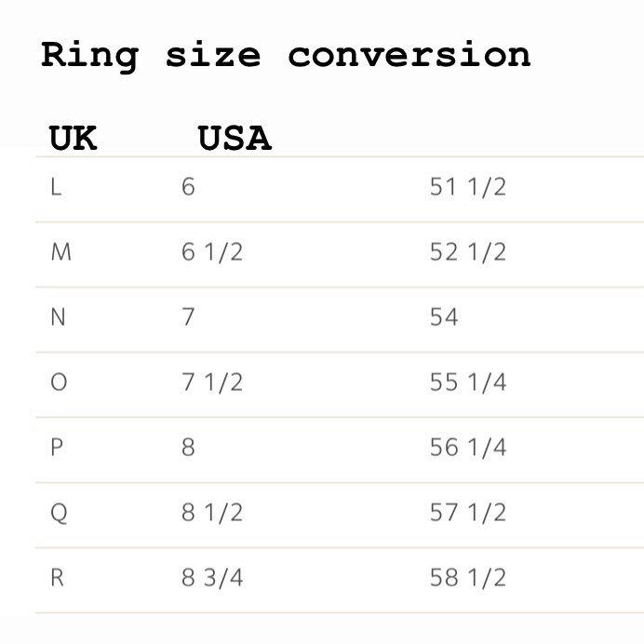Click the 51 1/2 measurement
The image size is (644, 644).
tap(467, 187)
